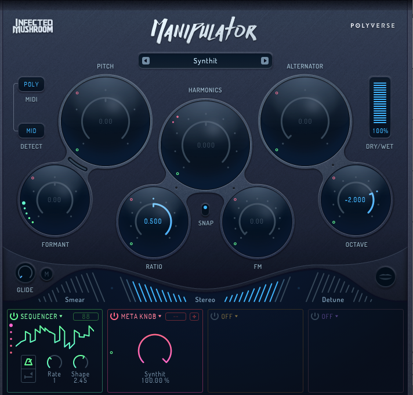Viewport: 413px width, 395px height.
Task: Select the sequencer retrigger arrow icon
Action: pos(28,375)
